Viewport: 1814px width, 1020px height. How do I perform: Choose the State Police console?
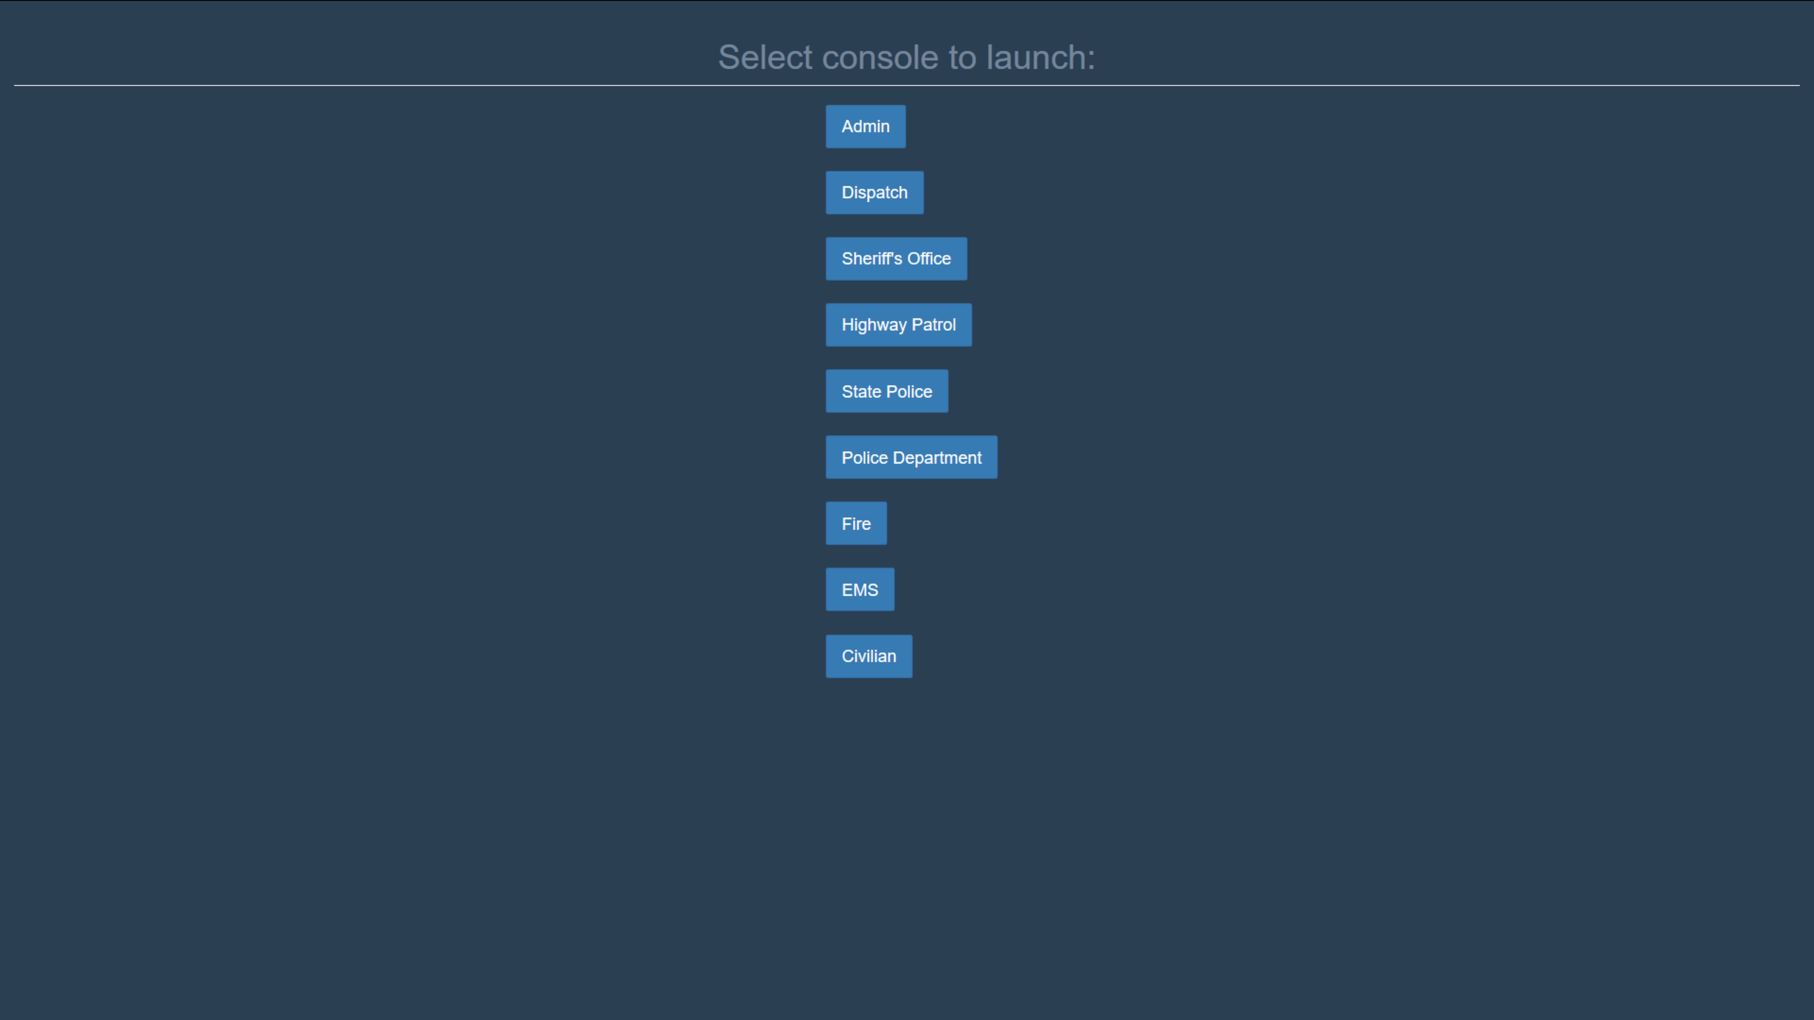887,391
